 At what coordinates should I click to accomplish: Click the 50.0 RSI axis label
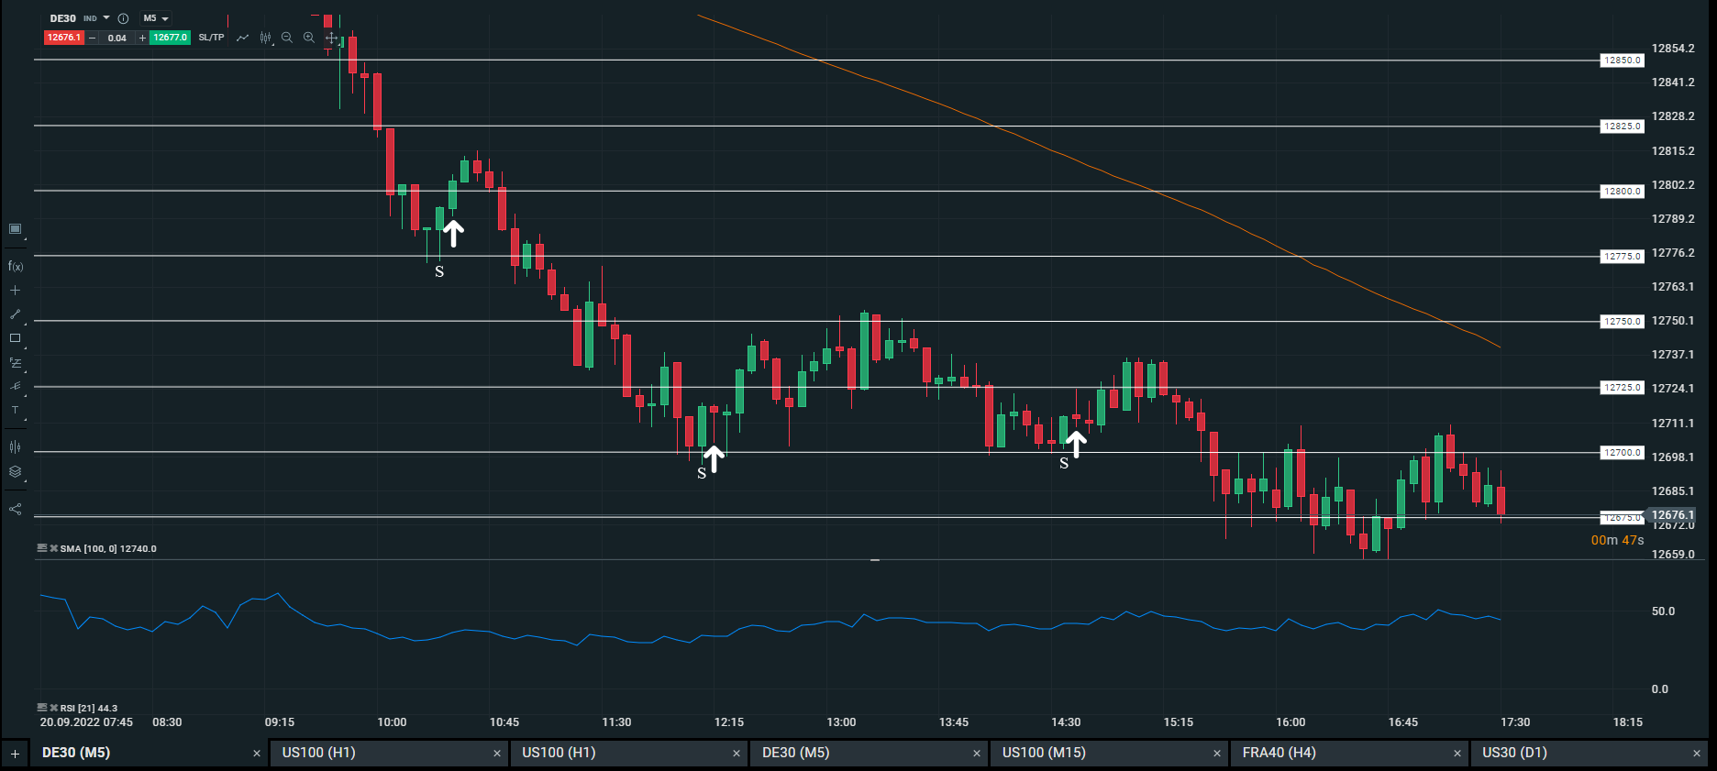[x=1663, y=611]
